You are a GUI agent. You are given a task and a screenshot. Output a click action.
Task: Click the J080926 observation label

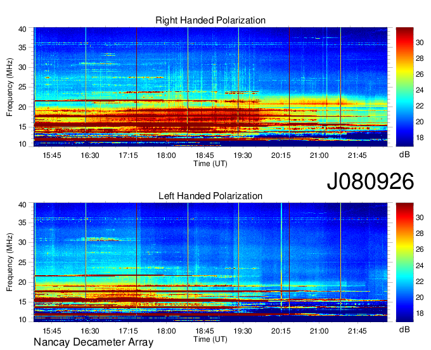click(370, 181)
